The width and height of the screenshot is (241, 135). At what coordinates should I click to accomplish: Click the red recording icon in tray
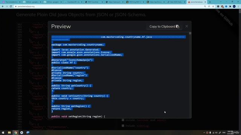tap(207, 133)
